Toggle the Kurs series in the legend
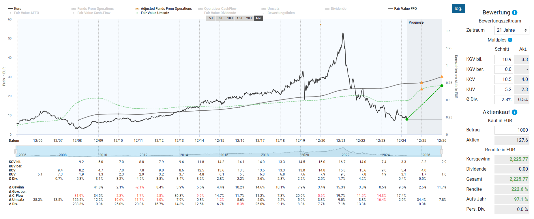The width and height of the screenshot is (534, 219). 15,9
